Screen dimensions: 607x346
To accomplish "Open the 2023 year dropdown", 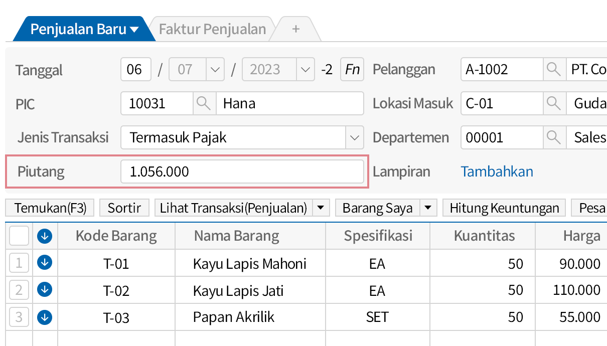I will [305, 69].
